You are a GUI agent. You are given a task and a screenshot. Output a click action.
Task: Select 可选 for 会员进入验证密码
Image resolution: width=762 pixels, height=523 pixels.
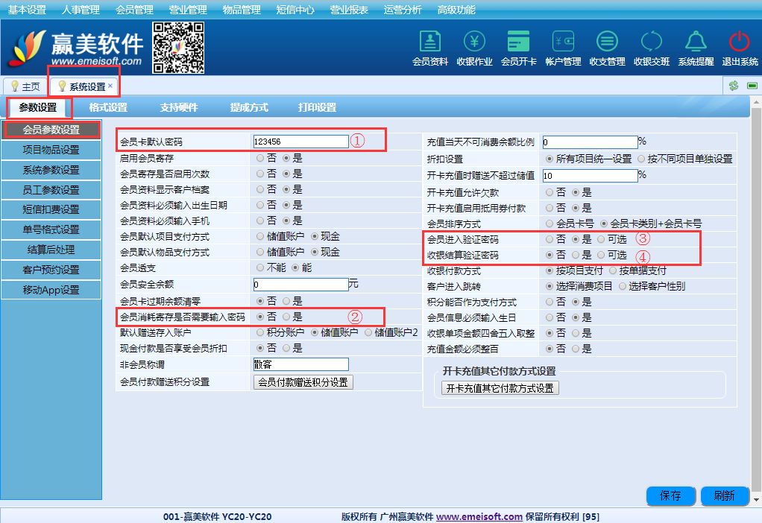(x=601, y=239)
